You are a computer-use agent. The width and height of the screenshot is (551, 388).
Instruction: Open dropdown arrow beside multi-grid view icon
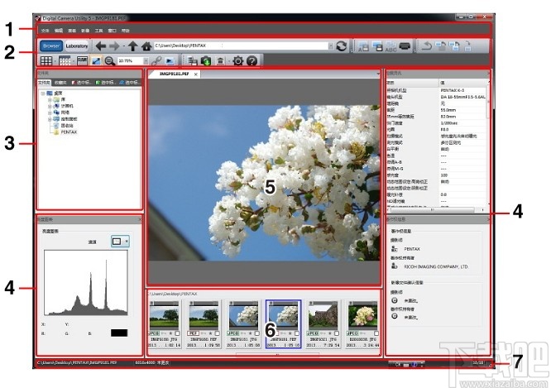(x=74, y=61)
